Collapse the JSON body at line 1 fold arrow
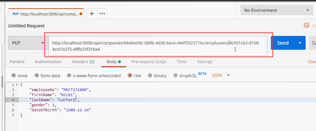 [x=17, y=85]
